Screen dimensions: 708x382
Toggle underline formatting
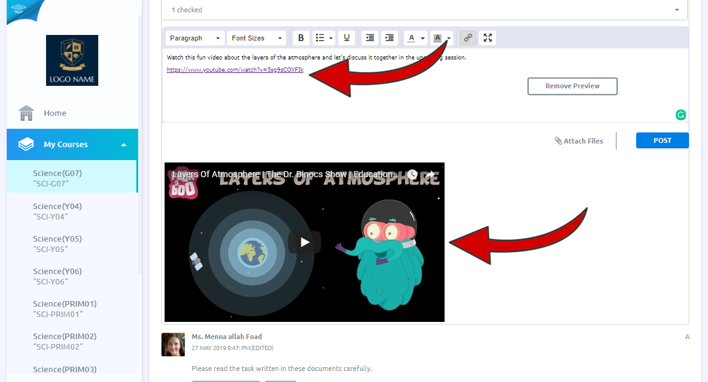346,38
